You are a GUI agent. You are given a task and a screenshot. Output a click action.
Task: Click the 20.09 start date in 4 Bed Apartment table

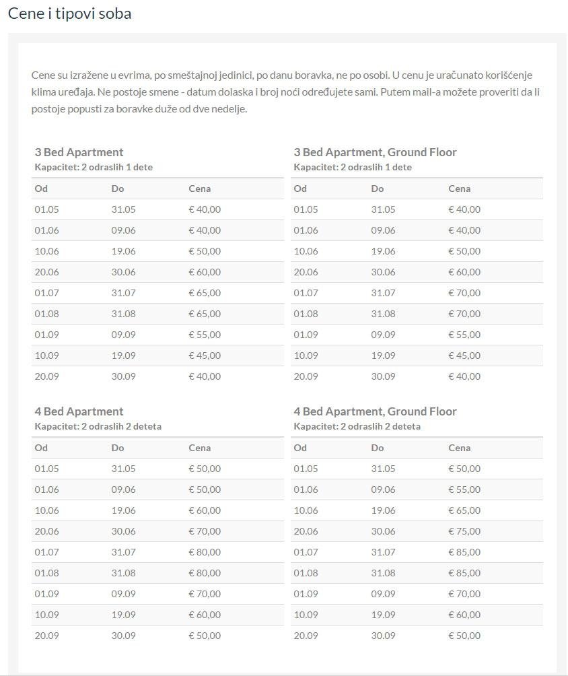coord(46,636)
